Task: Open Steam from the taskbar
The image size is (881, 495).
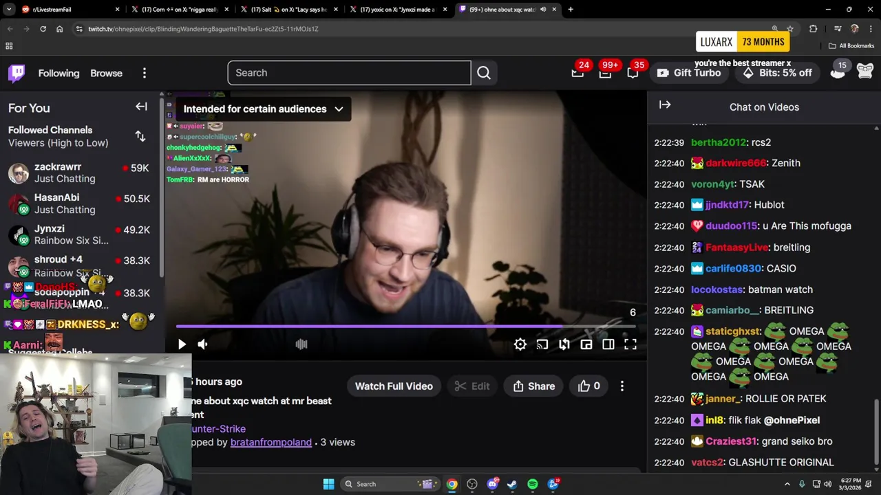Action: tap(512, 484)
